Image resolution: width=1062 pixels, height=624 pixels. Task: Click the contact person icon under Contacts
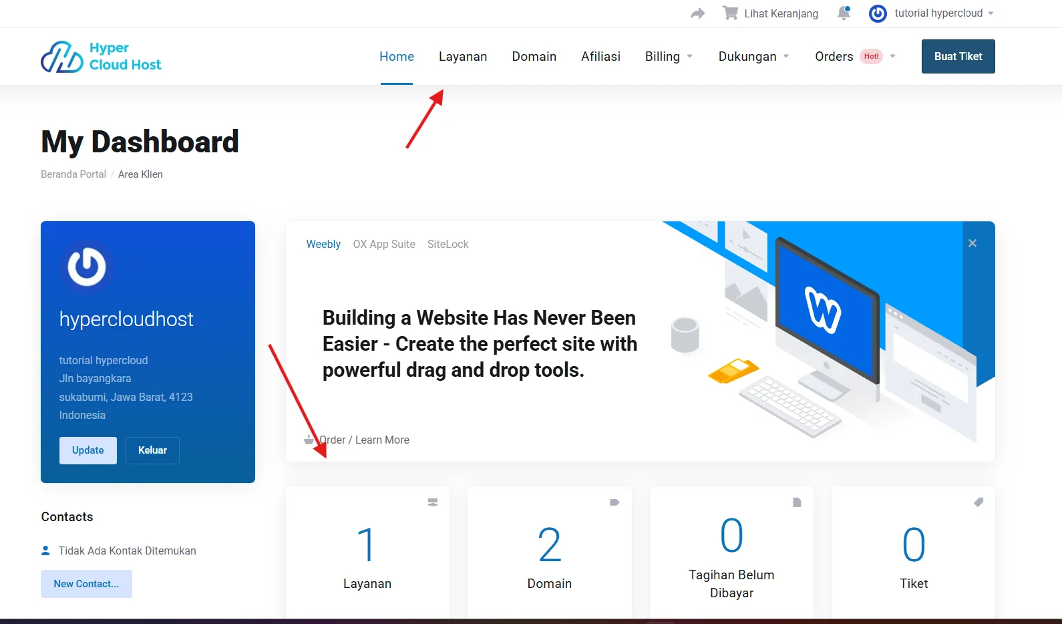click(x=45, y=551)
